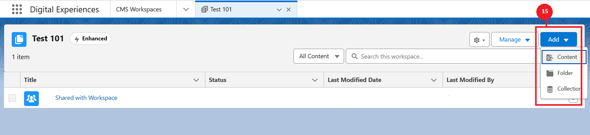This screenshot has height=135, width=590.
Task: Select the Shared with Workspace row checkbox
Action: pos(12,98)
